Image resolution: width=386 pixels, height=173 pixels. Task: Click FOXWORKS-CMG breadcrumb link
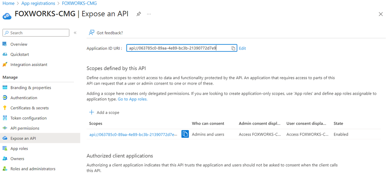tap(79, 3)
